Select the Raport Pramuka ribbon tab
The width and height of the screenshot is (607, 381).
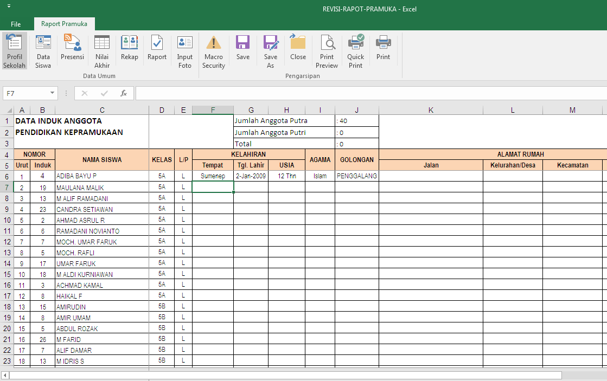click(64, 24)
